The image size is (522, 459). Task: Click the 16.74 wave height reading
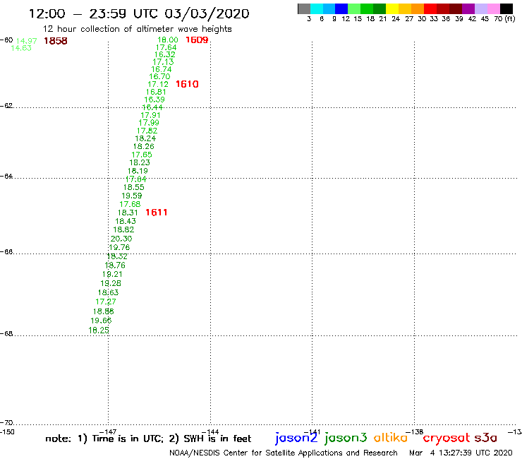point(162,69)
